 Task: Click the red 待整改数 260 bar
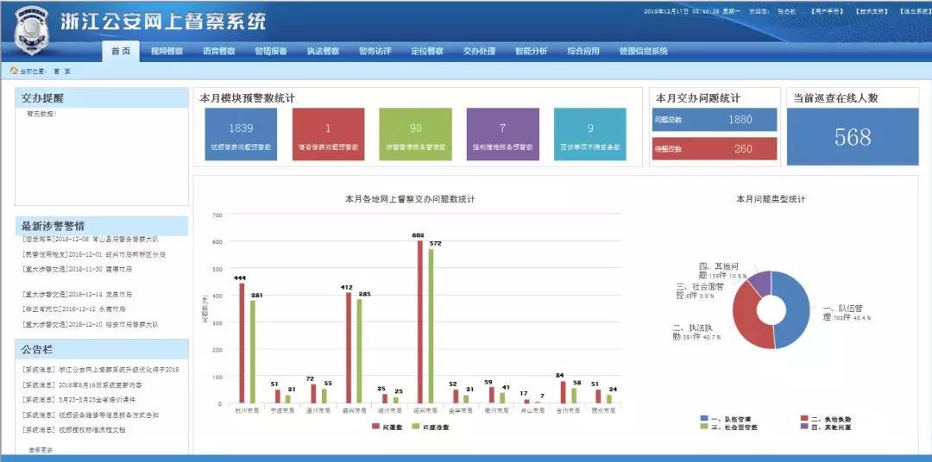(715, 148)
